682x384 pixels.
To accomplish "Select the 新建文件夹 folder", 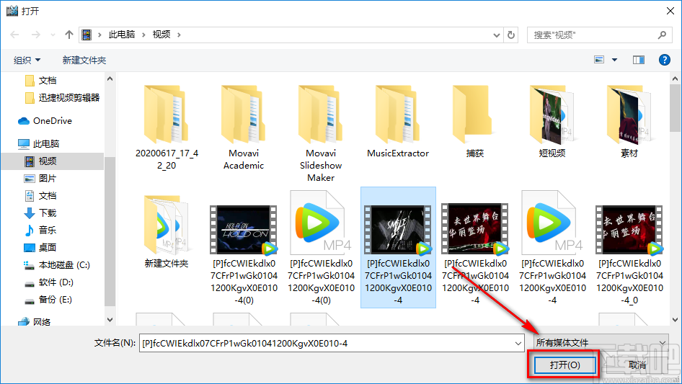I will [x=167, y=231].
